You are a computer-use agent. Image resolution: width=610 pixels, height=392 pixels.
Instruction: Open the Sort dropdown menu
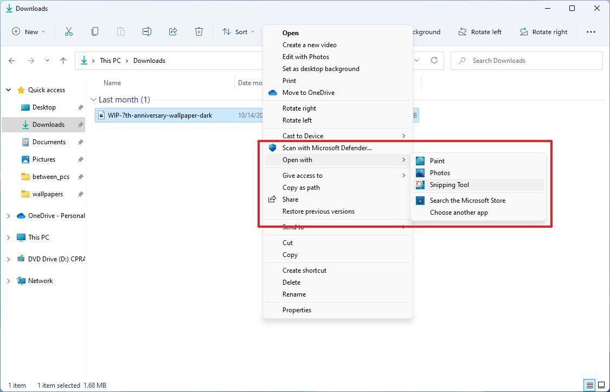(x=239, y=31)
